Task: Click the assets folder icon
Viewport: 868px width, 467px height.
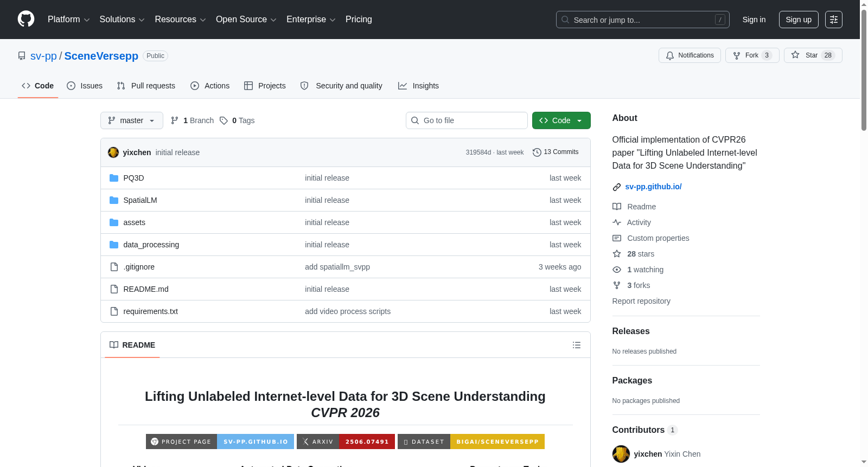Action: point(114,222)
